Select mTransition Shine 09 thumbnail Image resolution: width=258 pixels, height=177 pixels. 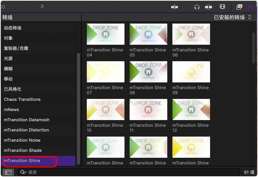pos(191,72)
